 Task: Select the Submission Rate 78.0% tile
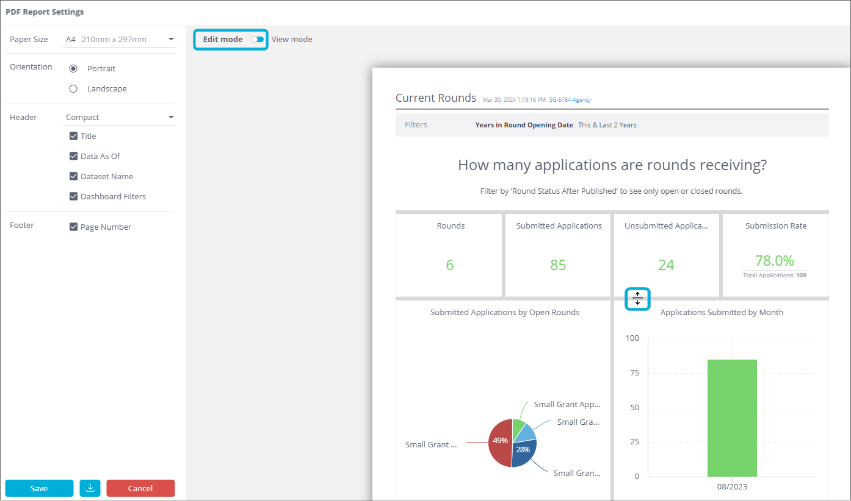[775, 255]
